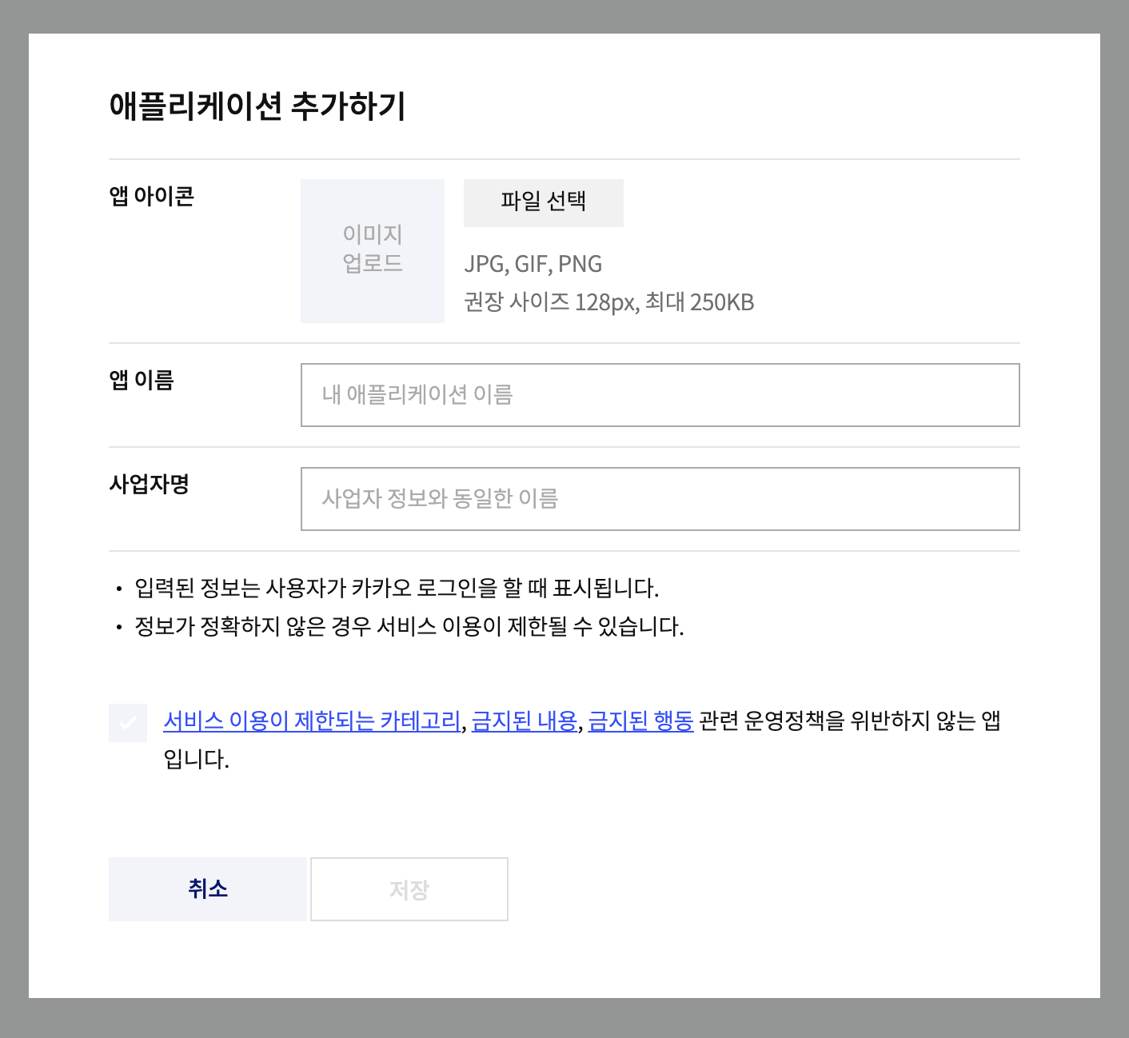The width and height of the screenshot is (1129, 1038).
Task: Click the 이미지 업로드 placeholder box
Action: (372, 250)
